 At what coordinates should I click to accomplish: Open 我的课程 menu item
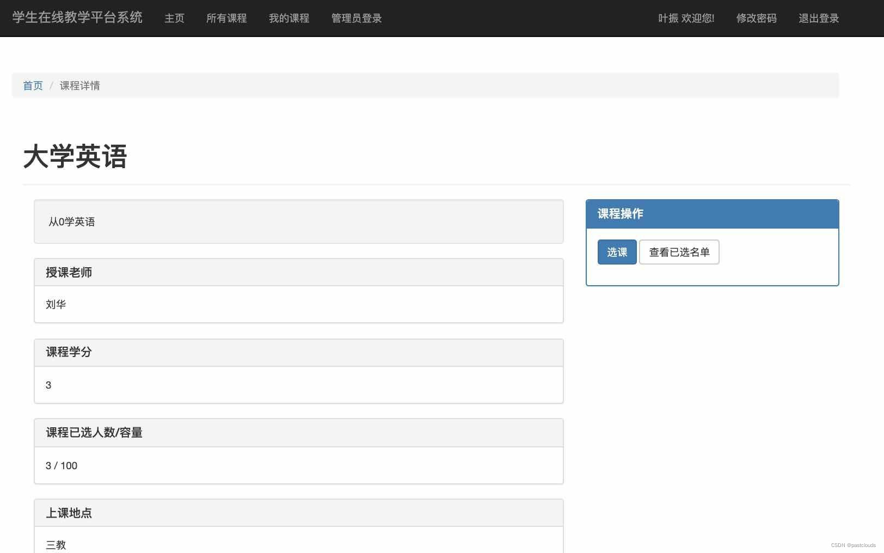[x=289, y=19]
